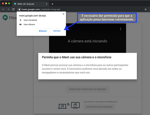Click the lock icon in the address bar

point(19,9)
